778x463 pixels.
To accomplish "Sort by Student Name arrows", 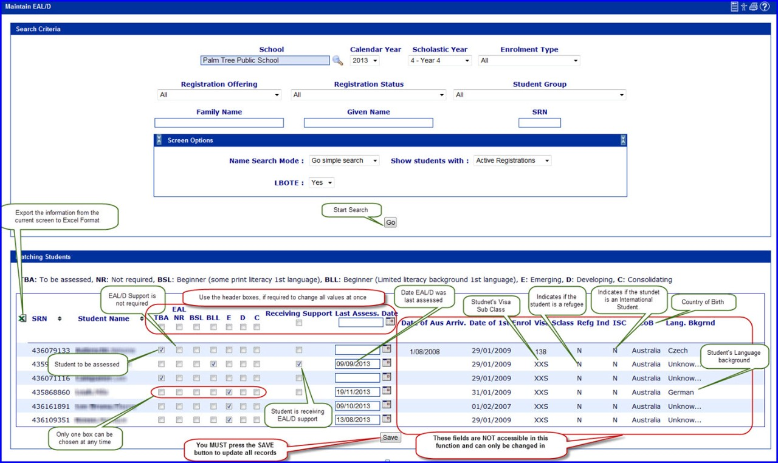I will [x=141, y=318].
